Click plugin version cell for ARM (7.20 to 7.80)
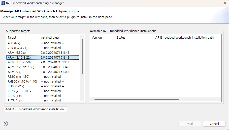Screen dimensions: 229x130 coord(55,67)
